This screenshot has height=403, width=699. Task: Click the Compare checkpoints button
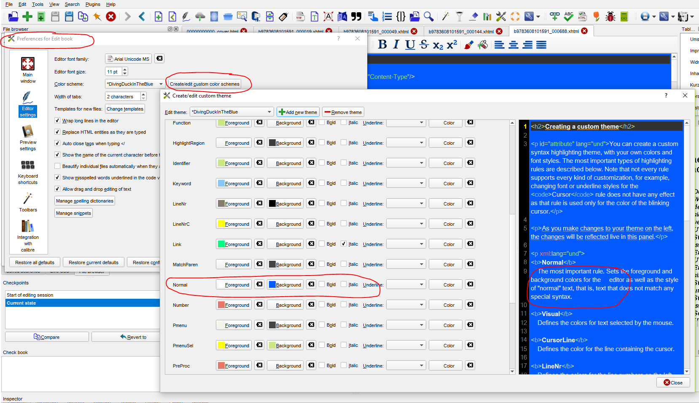tap(47, 337)
